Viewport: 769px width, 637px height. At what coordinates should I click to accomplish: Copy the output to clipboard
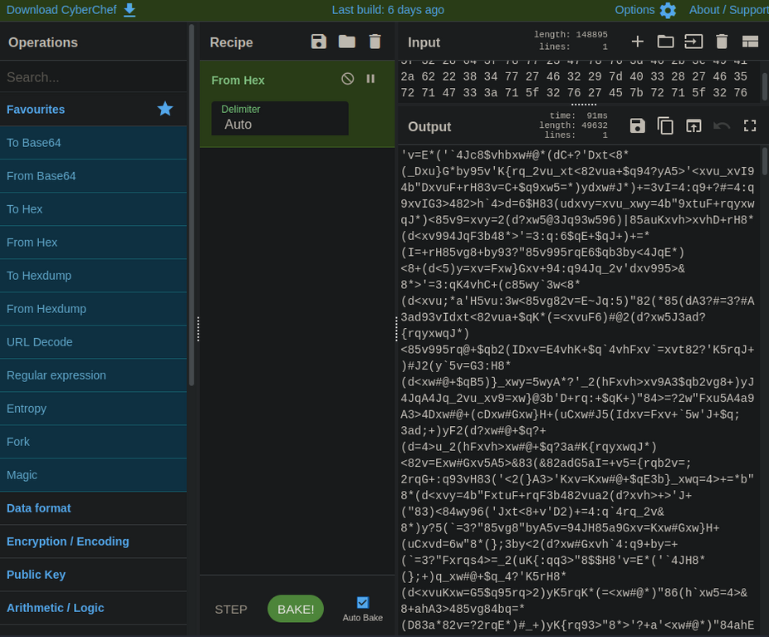tap(665, 125)
